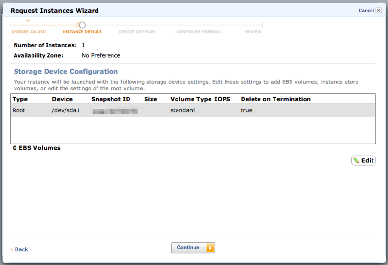Select the Root storage device row
The height and width of the screenshot is (265, 388).
point(193,110)
